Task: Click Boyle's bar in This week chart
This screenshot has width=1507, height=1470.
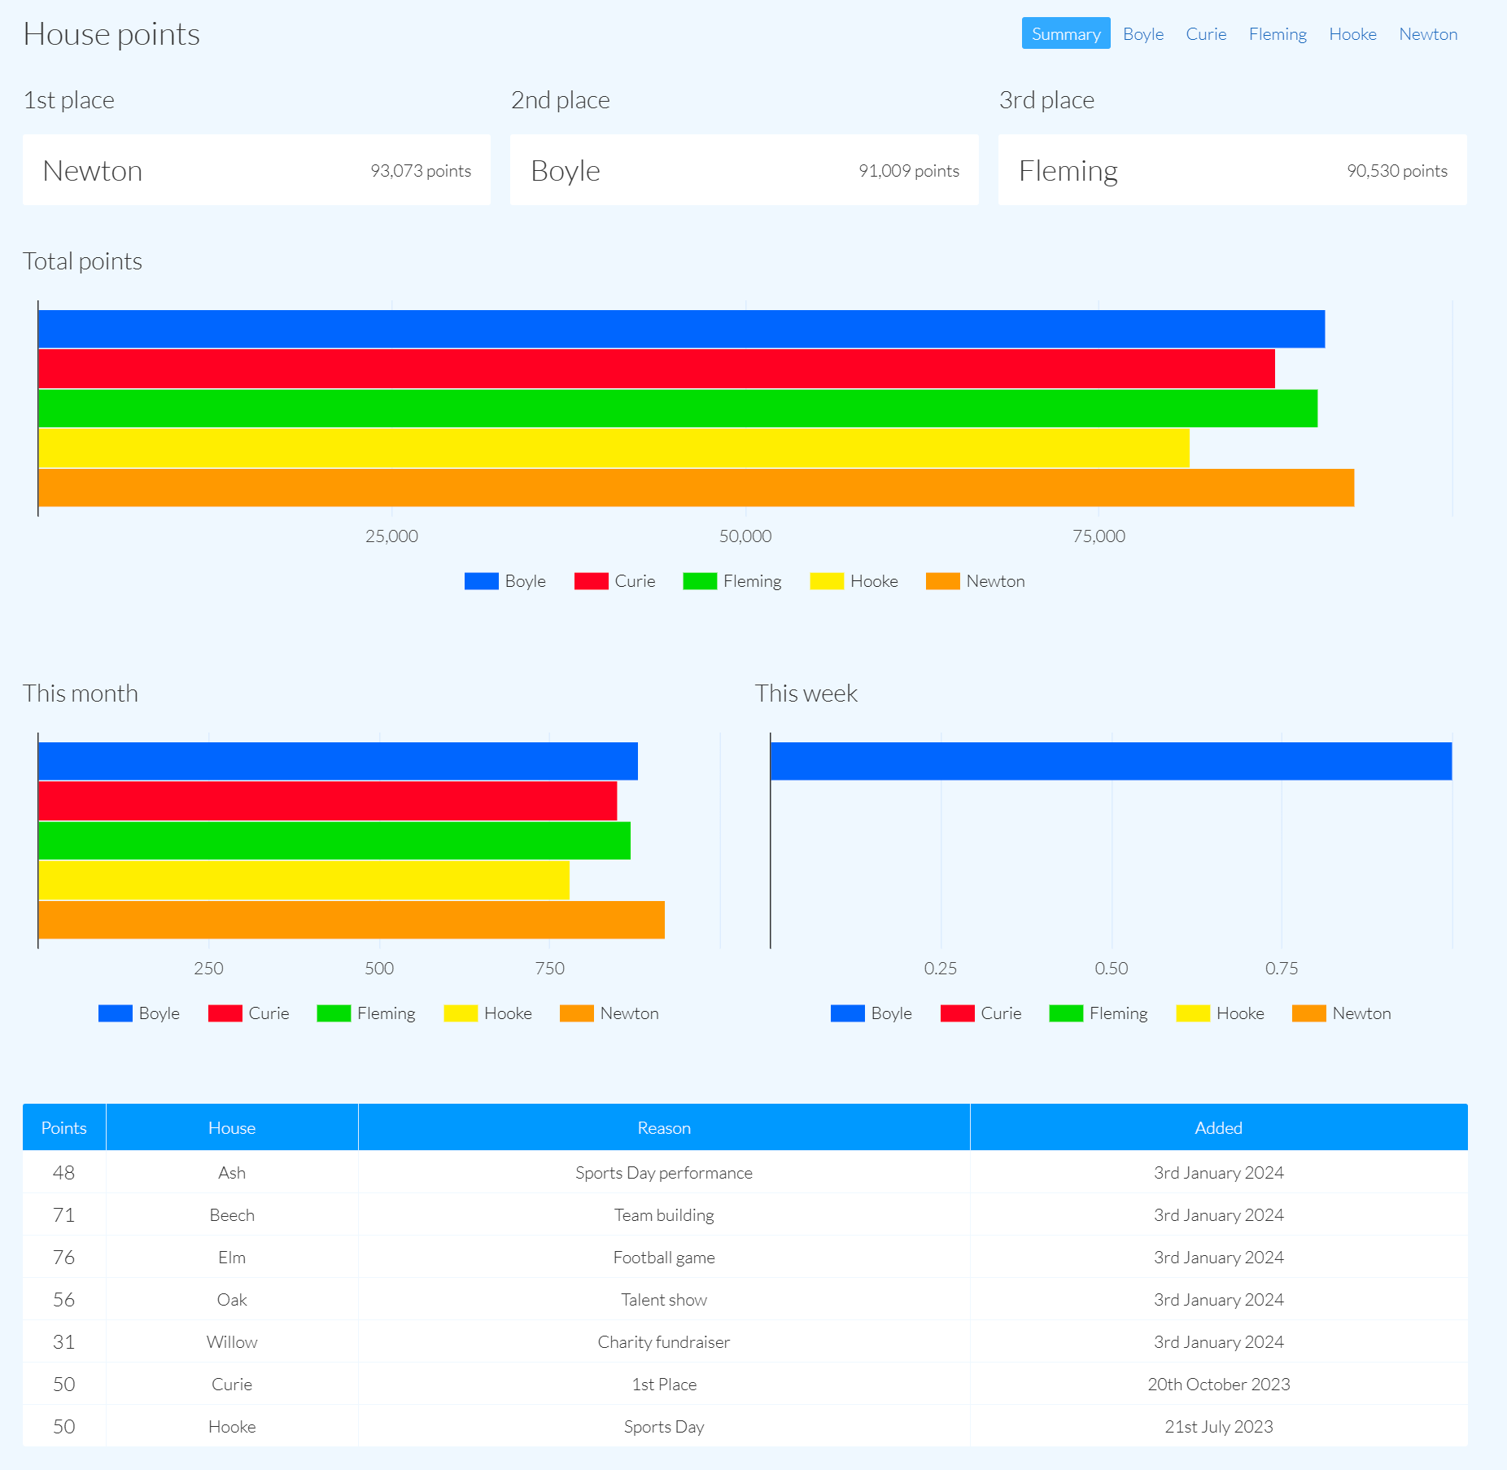Action: coord(1058,760)
